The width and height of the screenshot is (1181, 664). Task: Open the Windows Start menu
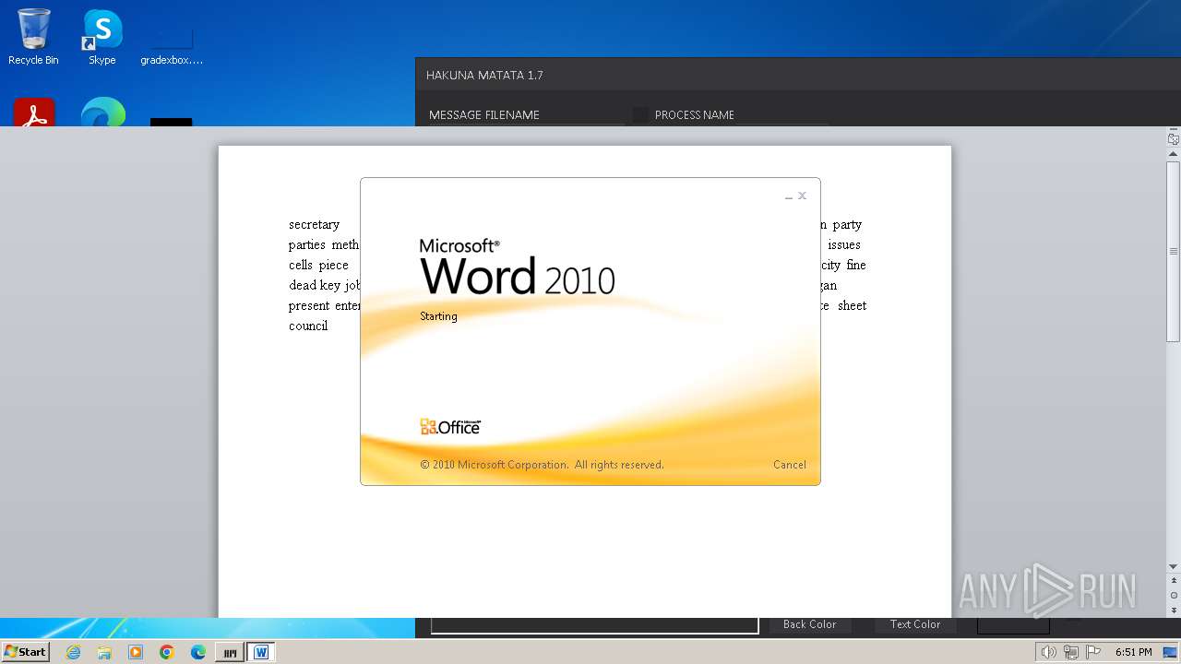[x=26, y=652]
